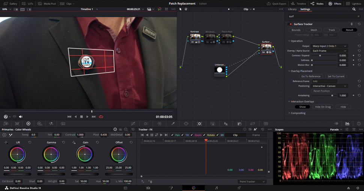Open the Output dropdown
The width and height of the screenshot is (364, 191).
[329, 46]
